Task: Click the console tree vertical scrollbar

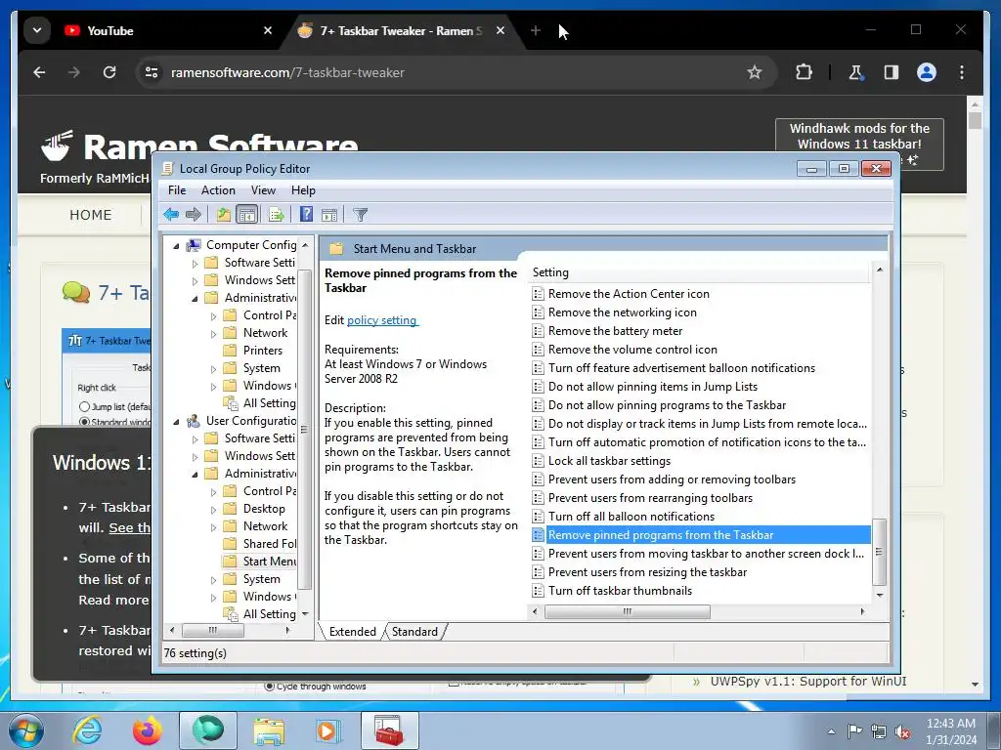Action: tap(305, 429)
